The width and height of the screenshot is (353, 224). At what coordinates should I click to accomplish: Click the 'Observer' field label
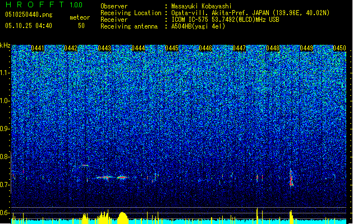114,6
